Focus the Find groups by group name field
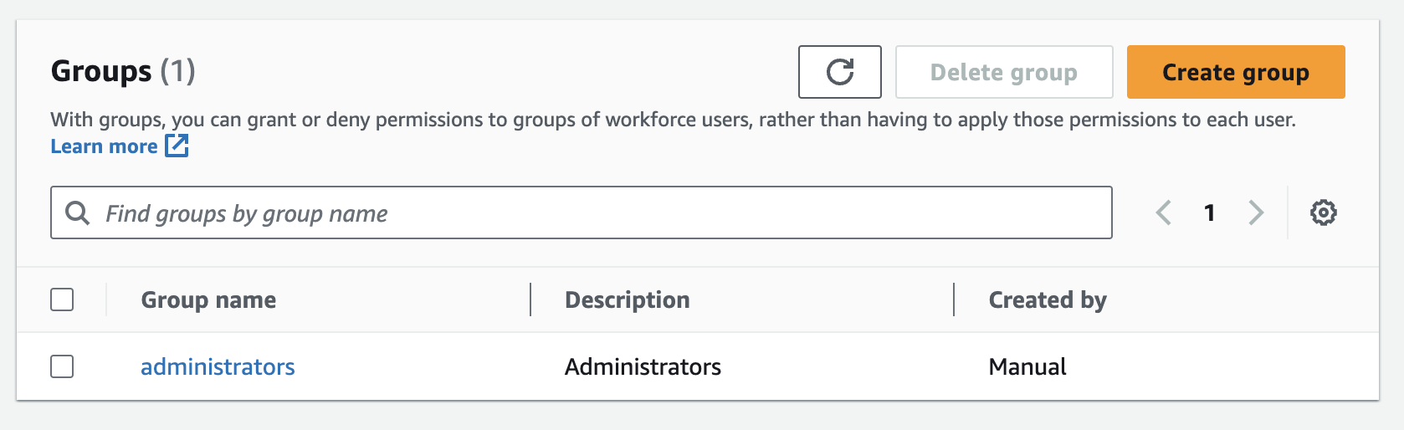Screen dimensions: 1404x430 pyautogui.click(x=602, y=213)
